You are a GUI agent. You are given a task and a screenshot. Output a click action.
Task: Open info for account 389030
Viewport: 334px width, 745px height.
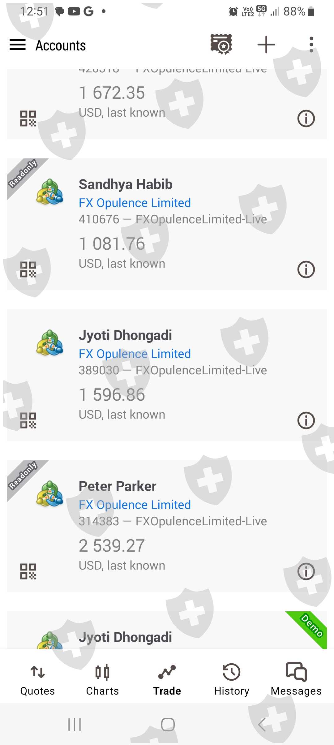[x=306, y=420]
